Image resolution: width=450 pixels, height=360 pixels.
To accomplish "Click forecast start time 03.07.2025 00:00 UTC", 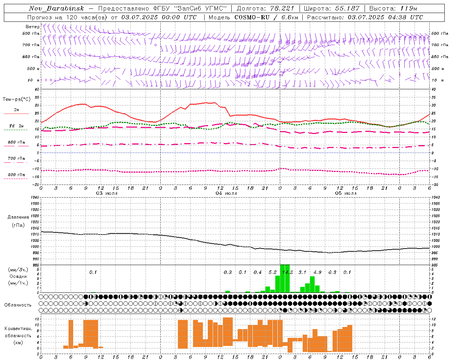I will (159, 17).
